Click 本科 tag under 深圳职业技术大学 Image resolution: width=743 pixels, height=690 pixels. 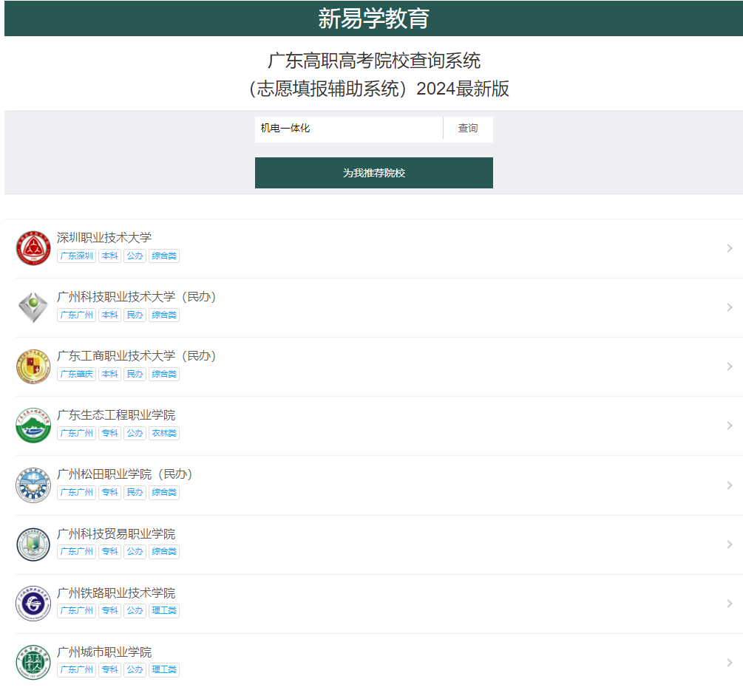click(x=110, y=256)
